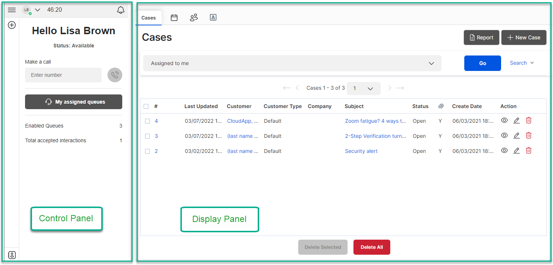Tick the select-all checkbox in the table header

coord(146,106)
